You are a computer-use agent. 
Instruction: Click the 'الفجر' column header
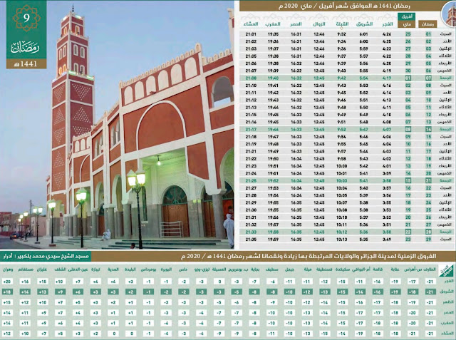(387, 24)
